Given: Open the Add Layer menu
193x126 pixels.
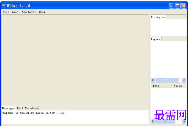Looking at the screenshot, I should coord(29,12).
